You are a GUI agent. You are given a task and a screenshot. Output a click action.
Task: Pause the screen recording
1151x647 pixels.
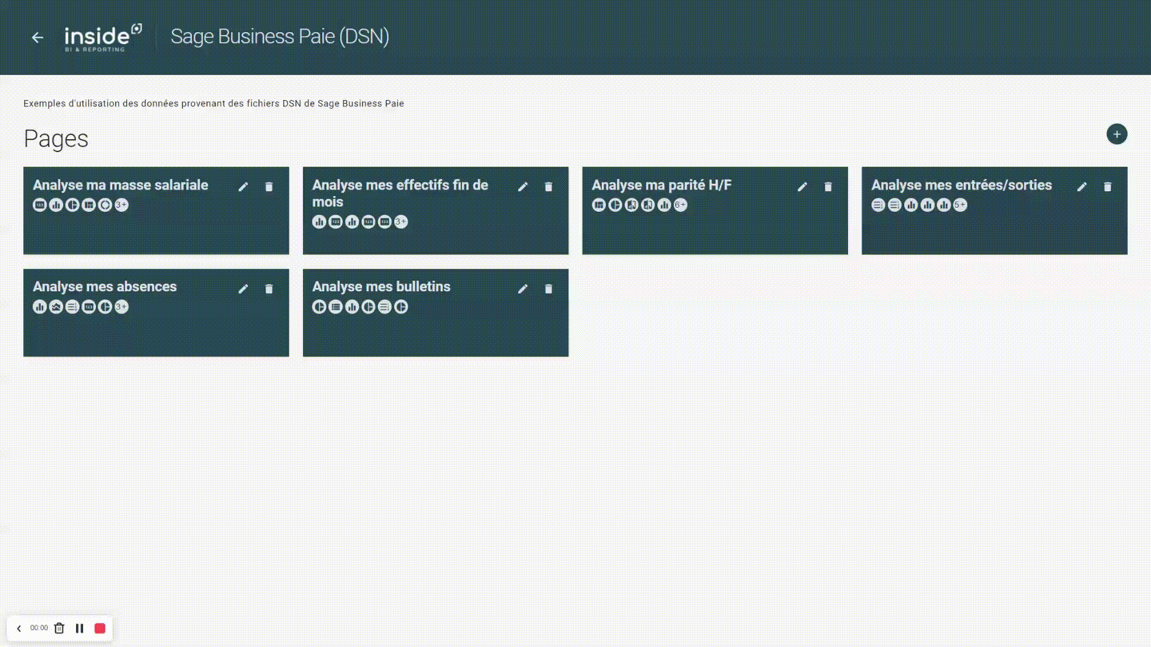click(x=80, y=628)
